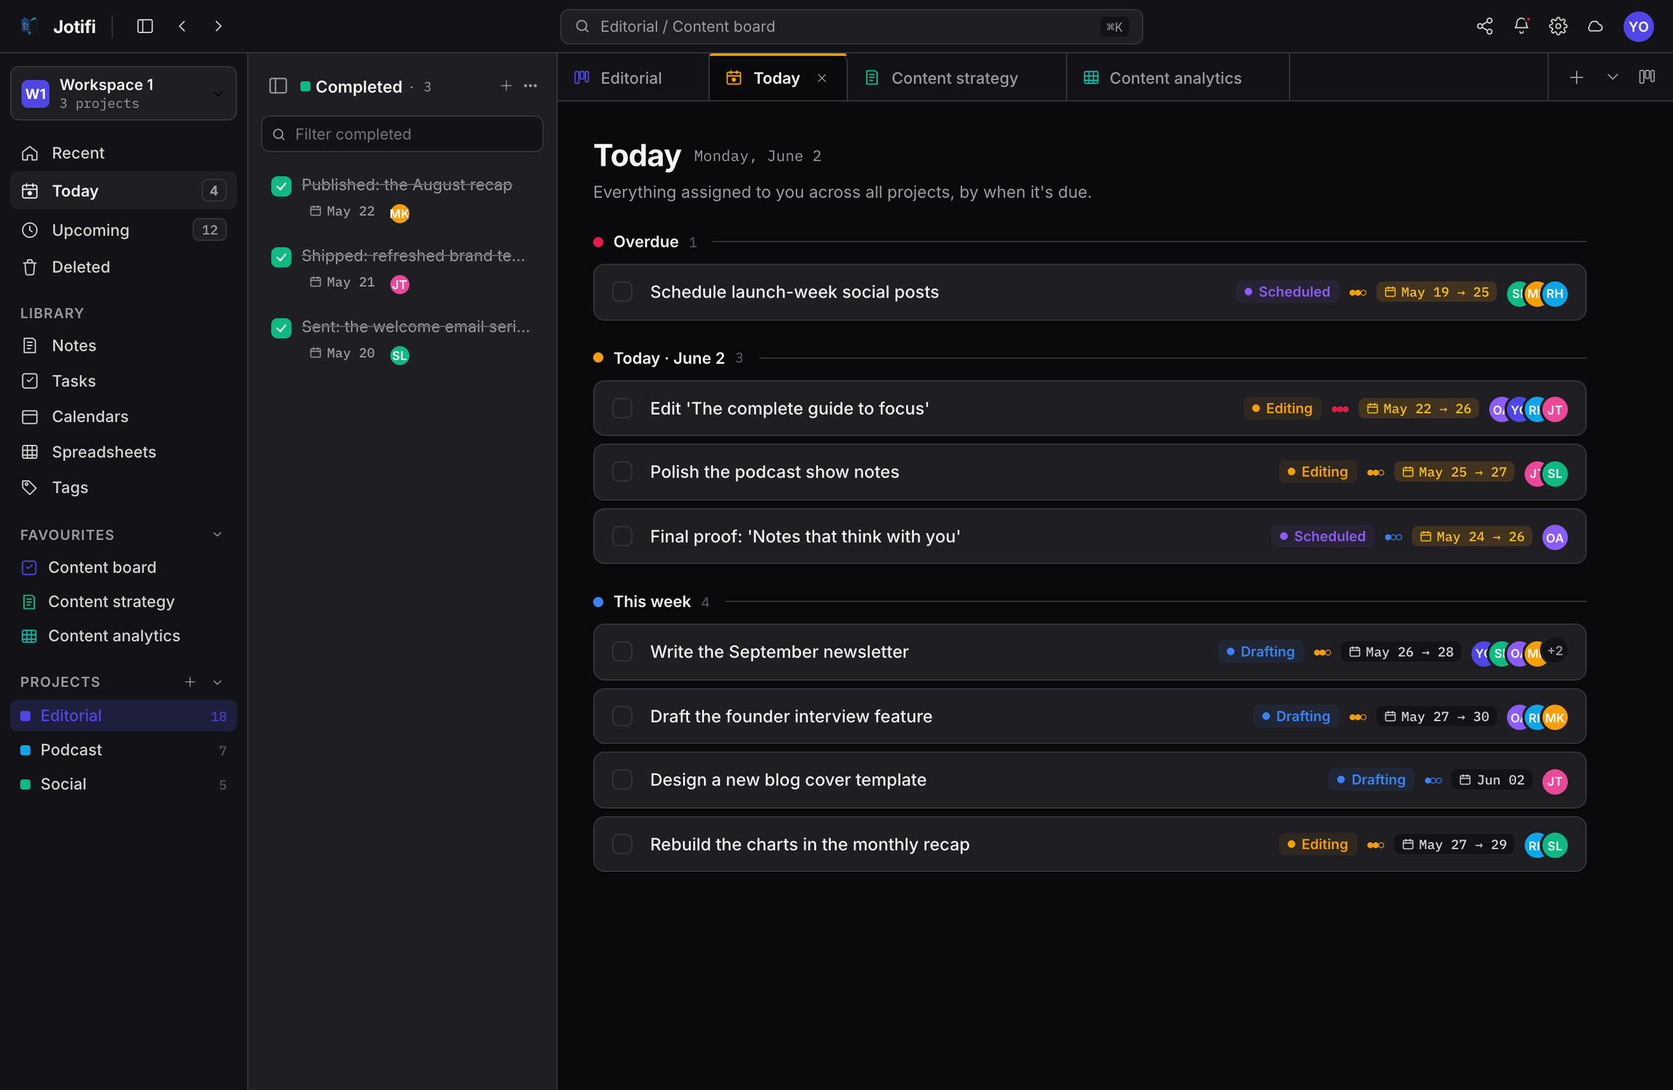Check off Polish the podcast show notes
Viewport: 1673px width, 1090px height.
click(x=622, y=472)
